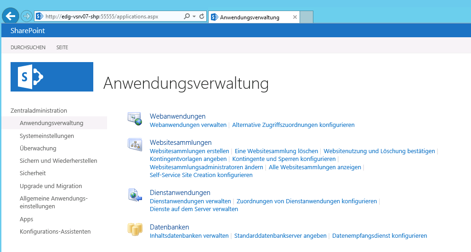Click the Refresh icon in address bar
The width and height of the screenshot is (471, 252).
[202, 16]
